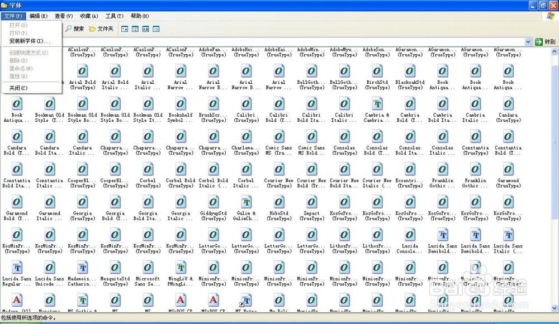Select the Arial Bold font icon
The width and height of the screenshot is (559, 324).
coord(82,72)
